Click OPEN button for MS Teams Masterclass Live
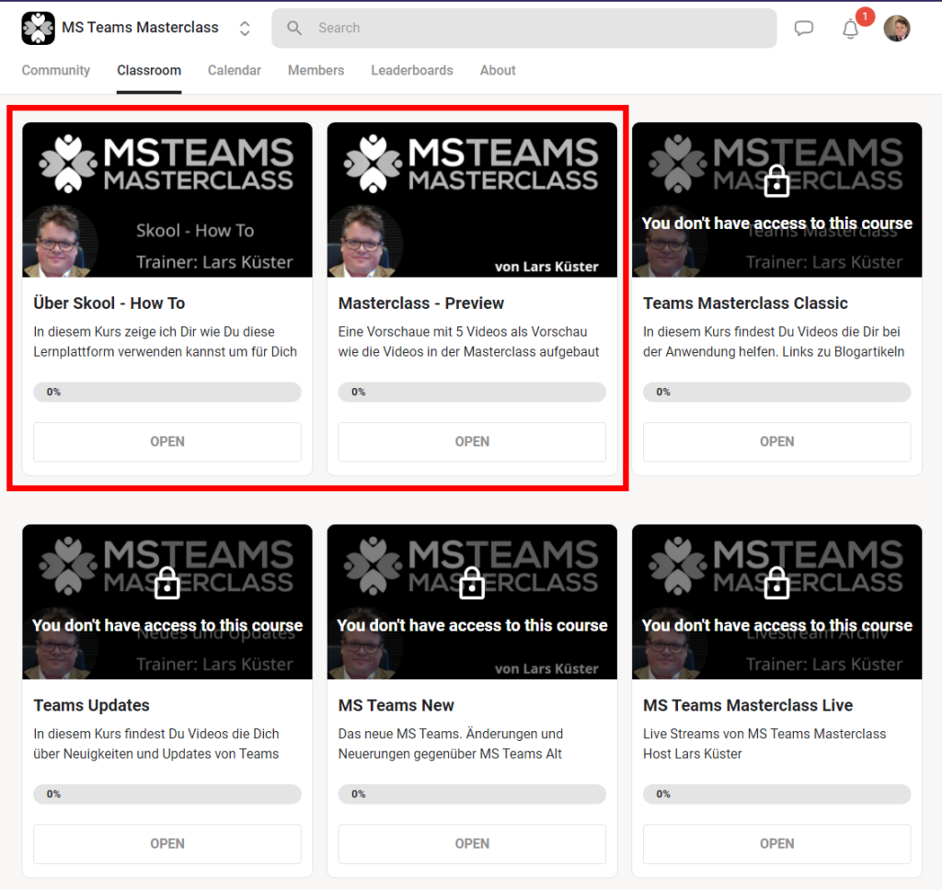This screenshot has height=890, width=942. (776, 844)
